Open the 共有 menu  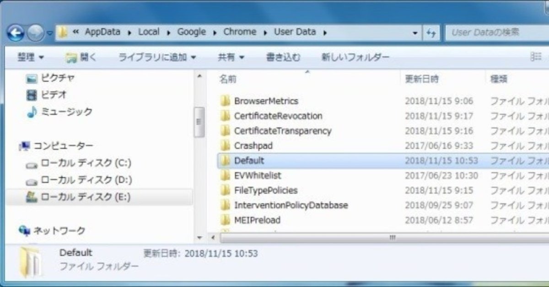tap(231, 57)
